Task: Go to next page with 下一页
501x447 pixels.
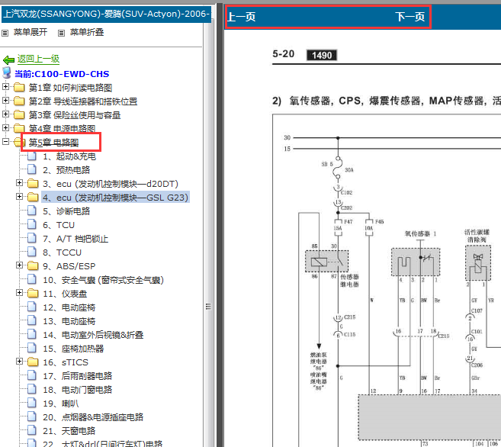Action: click(x=410, y=17)
